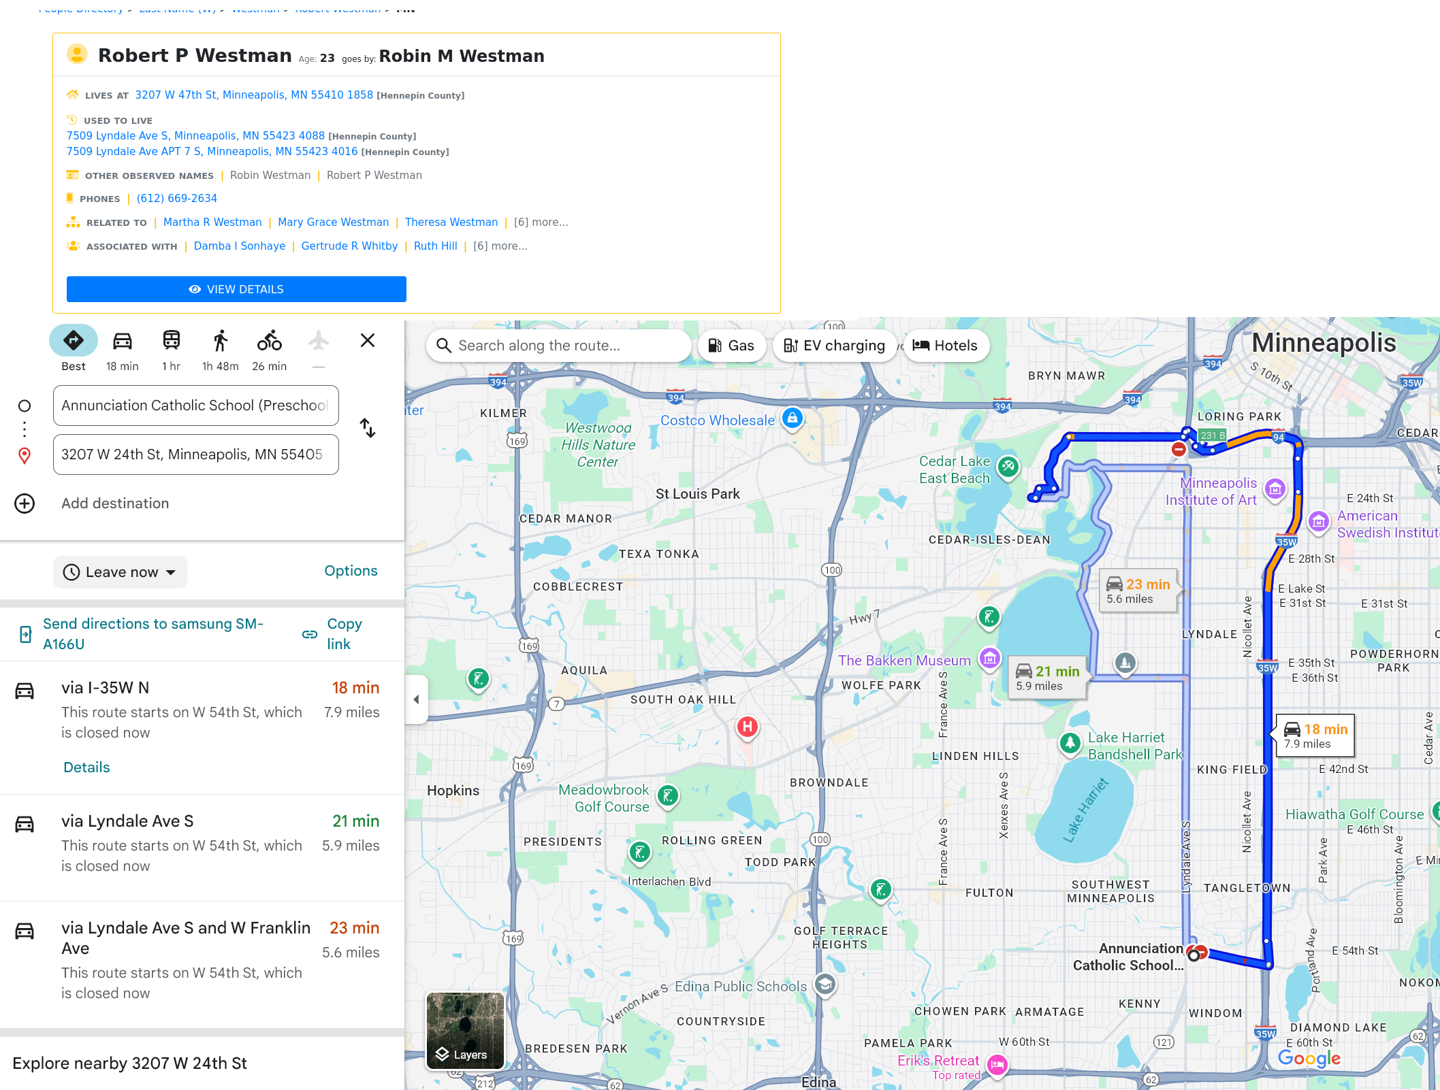
Task: Click the Copy link icon
Action: [310, 634]
